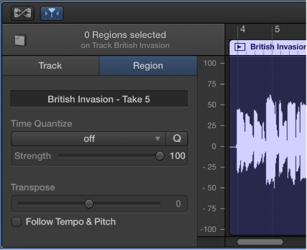
Task: Click the Transpose label
Action: point(33,187)
